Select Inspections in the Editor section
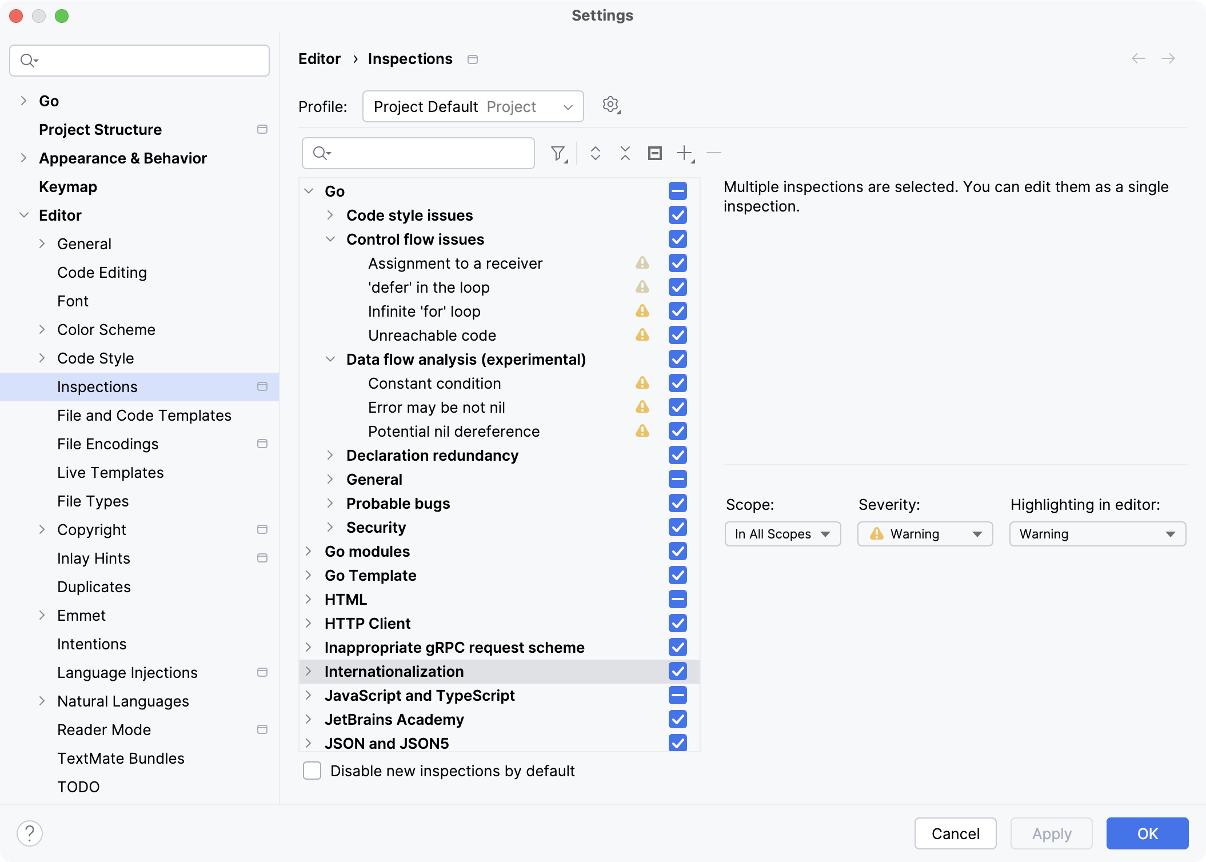The image size is (1206, 862). tap(97, 386)
